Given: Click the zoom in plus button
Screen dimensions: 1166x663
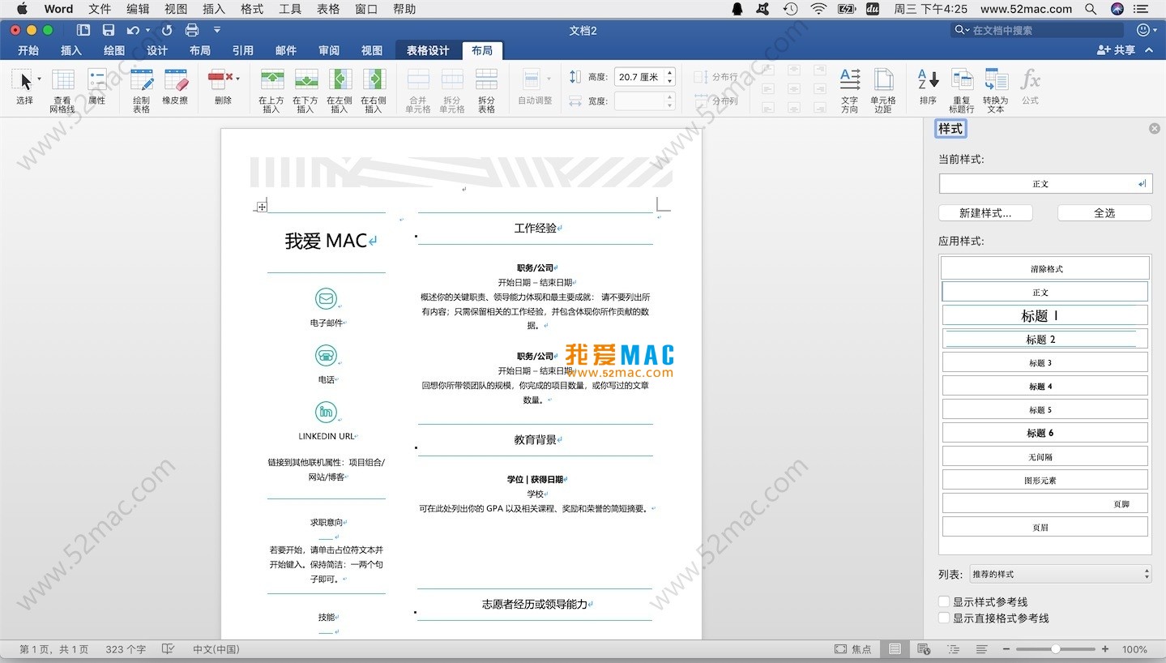Looking at the screenshot, I should click(1105, 649).
